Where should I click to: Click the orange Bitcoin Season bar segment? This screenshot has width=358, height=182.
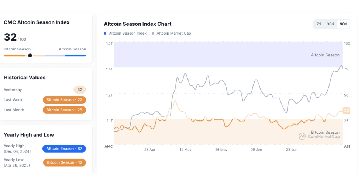point(14,56)
